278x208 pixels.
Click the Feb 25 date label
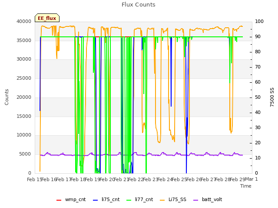pos(179,179)
